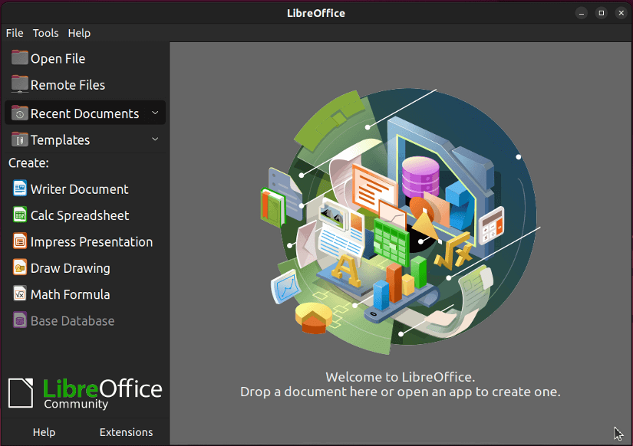Click the Draw Drawing icon
Screen dimensions: 633x446
[x=20, y=267]
